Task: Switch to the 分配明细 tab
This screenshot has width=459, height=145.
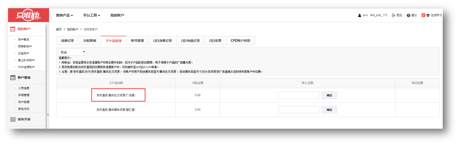Action: click(90, 40)
